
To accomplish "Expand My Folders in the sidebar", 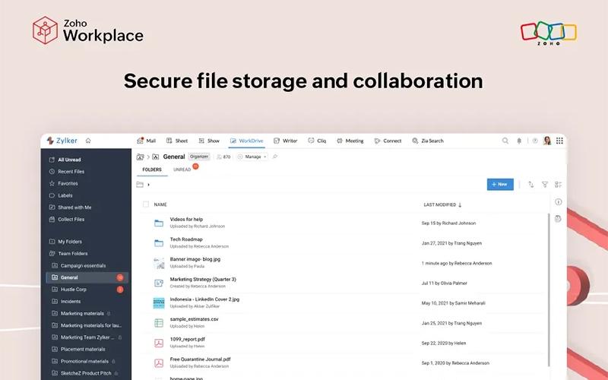I will (65, 242).
